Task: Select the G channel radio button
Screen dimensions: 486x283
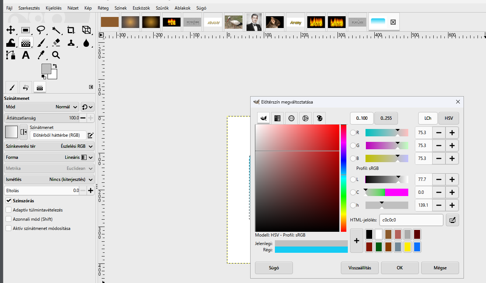Action: tap(353, 146)
